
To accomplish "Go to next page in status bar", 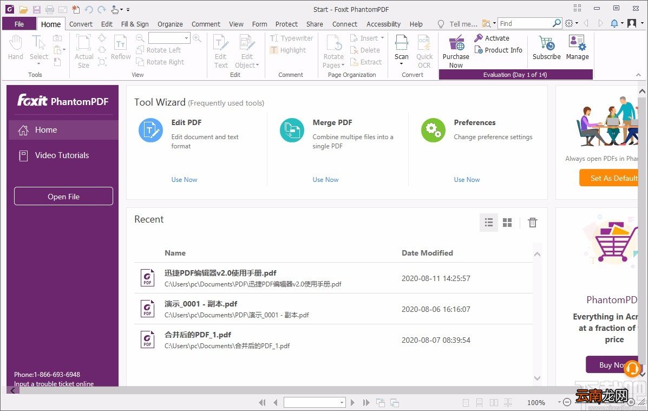I will click(x=352, y=402).
